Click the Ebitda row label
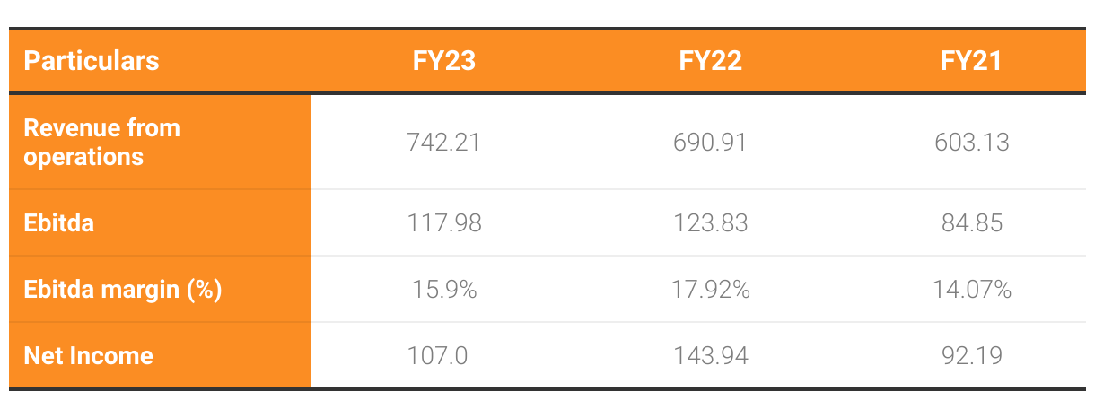The image size is (1095, 400). click(58, 222)
